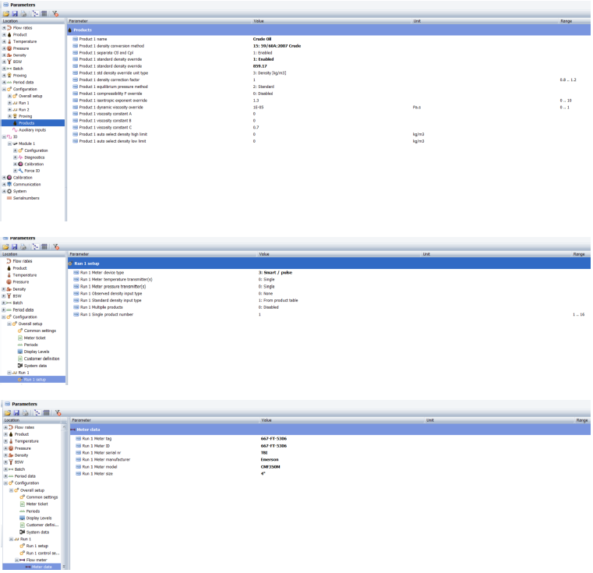593x573 pixels.
Task: Select Periods item in Meter data window tree
Action: [33, 511]
